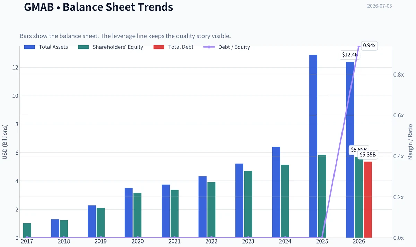
Task: Click the green Shareholders' Equity legend swatch
Action: (84, 47)
